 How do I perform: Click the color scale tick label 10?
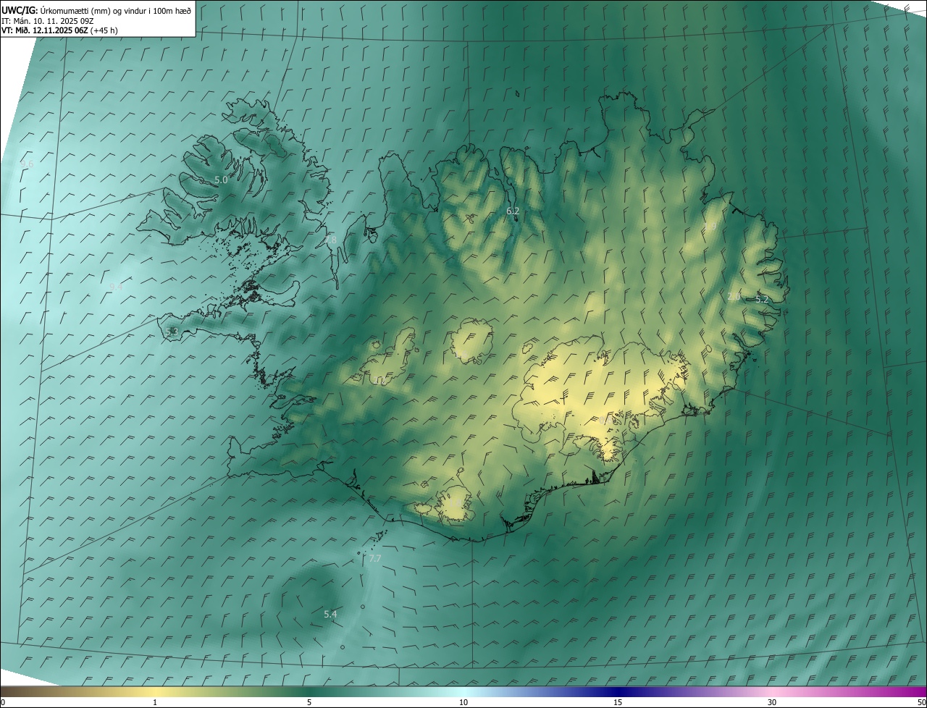click(463, 702)
